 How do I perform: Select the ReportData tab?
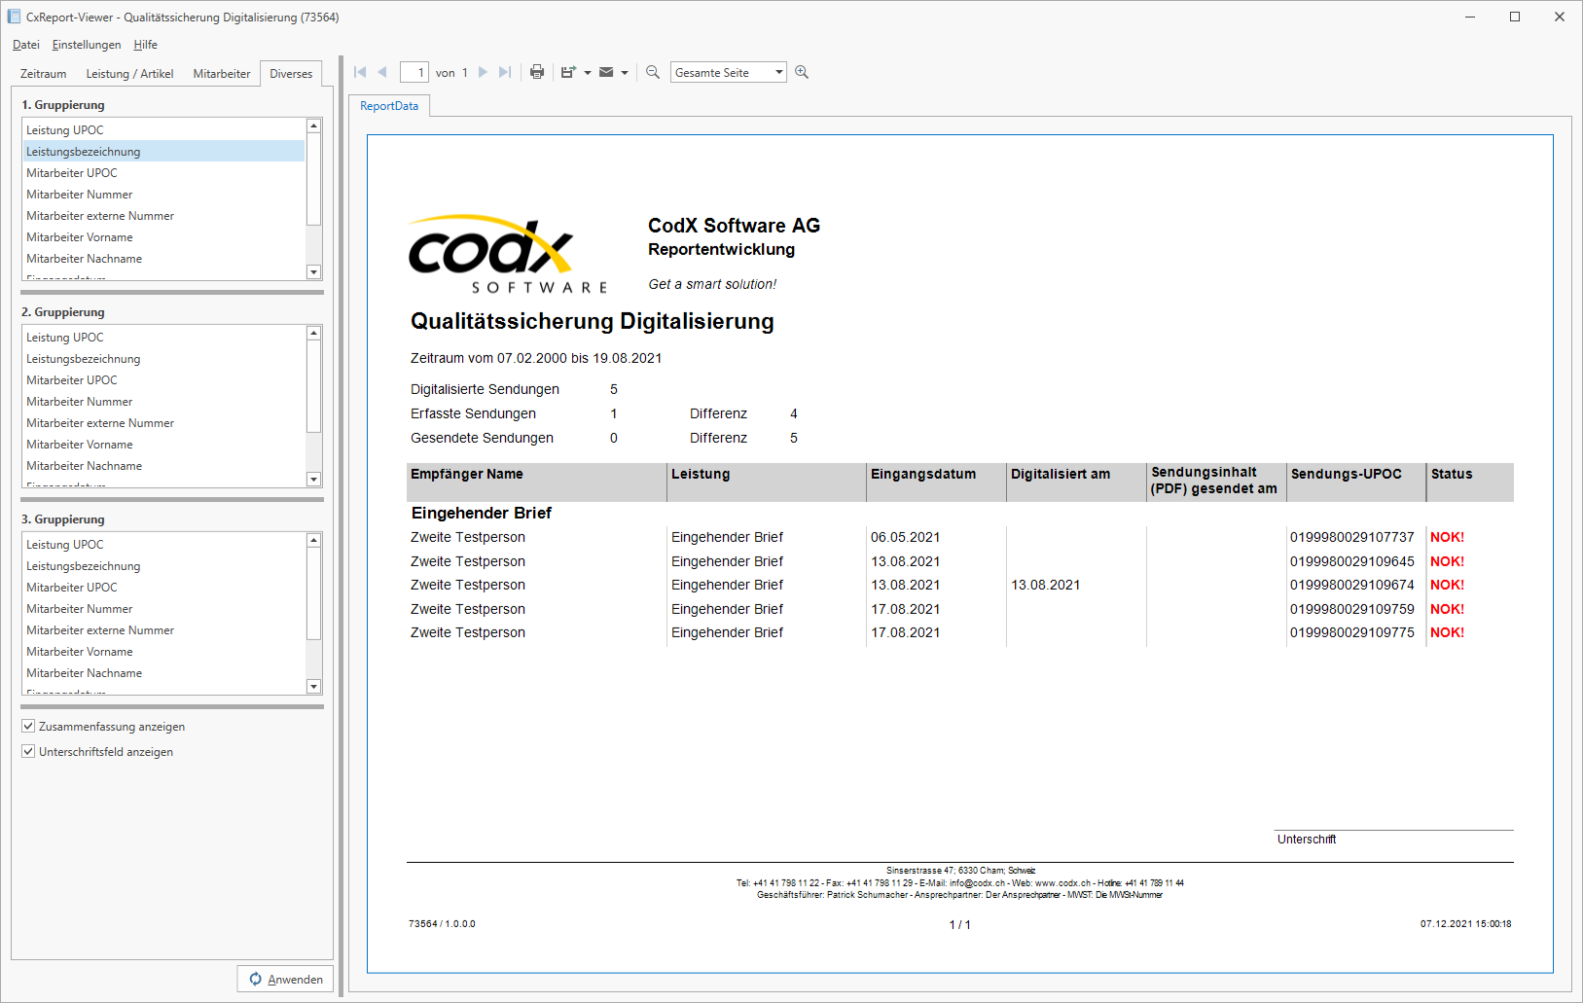pyautogui.click(x=389, y=106)
